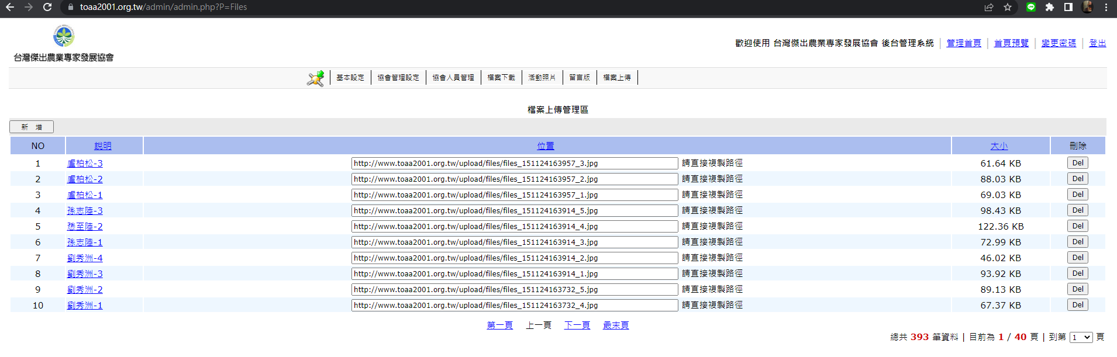The height and width of the screenshot is (357, 1117).
Task: Open the 盧柏松-3 entry link
Action: [x=85, y=164]
